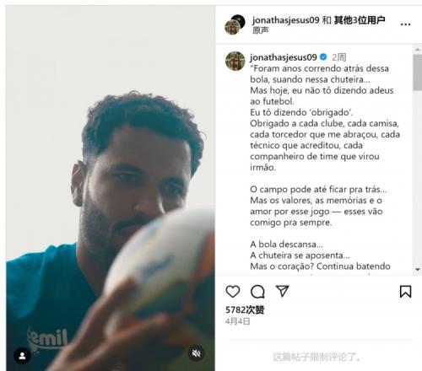Open header profile avatar pair
The height and width of the screenshot is (371, 422).
tap(235, 24)
